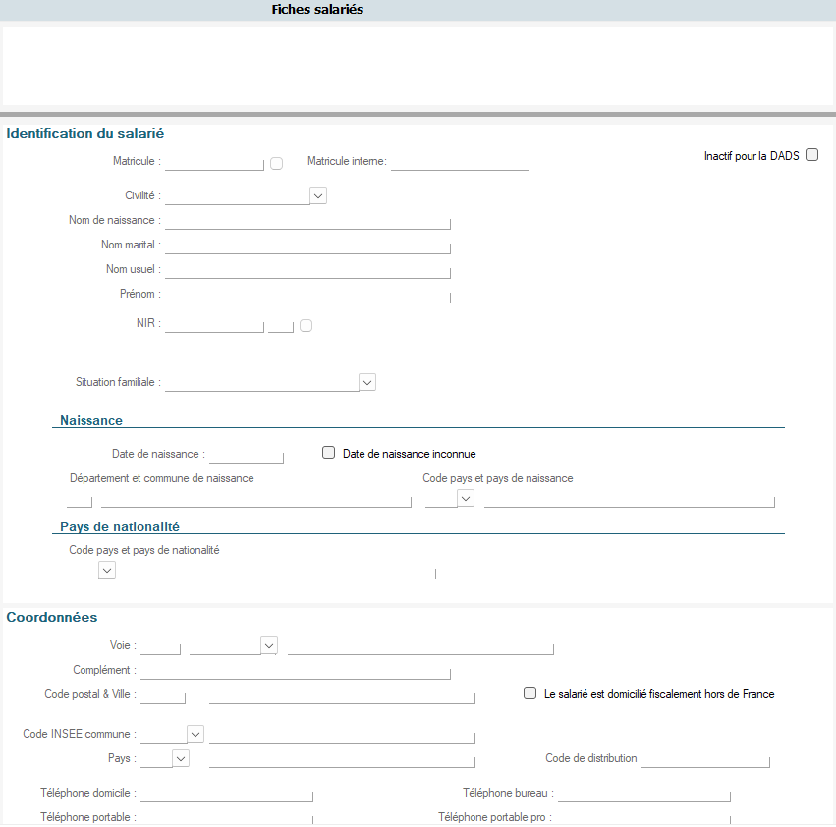The width and height of the screenshot is (836, 827).
Task: Focus the Code de distribution field
Action: point(705,760)
